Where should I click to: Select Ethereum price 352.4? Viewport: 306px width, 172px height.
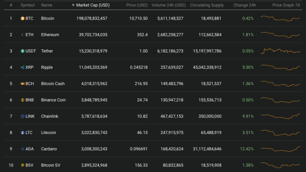[x=142, y=35]
